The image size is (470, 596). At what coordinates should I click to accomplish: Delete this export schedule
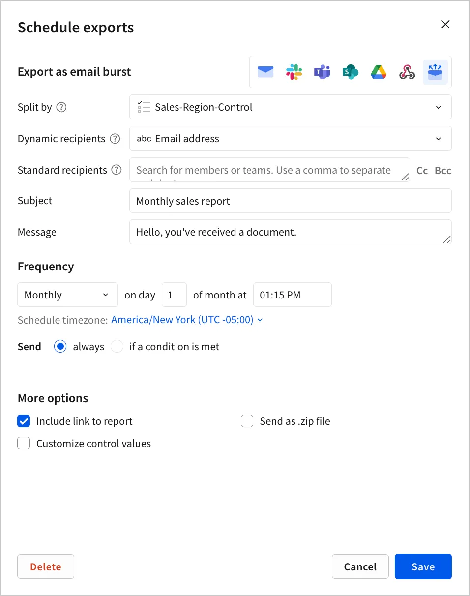point(46,566)
